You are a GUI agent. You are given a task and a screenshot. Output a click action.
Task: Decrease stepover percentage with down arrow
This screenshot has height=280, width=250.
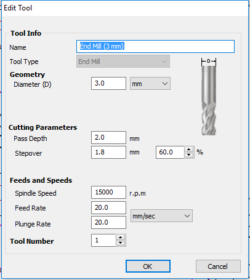coord(189,155)
